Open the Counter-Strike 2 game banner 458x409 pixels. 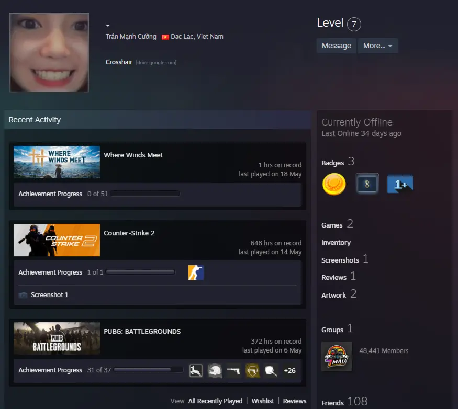point(57,240)
